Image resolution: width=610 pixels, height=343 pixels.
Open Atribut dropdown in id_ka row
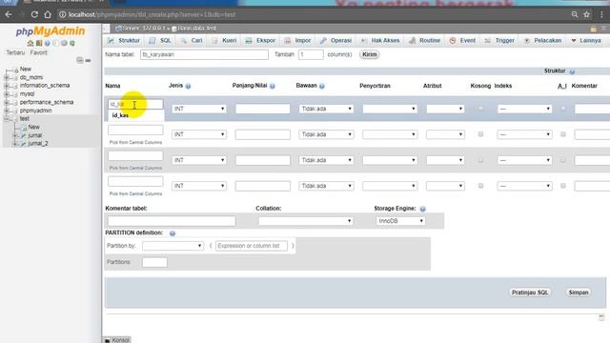point(445,109)
